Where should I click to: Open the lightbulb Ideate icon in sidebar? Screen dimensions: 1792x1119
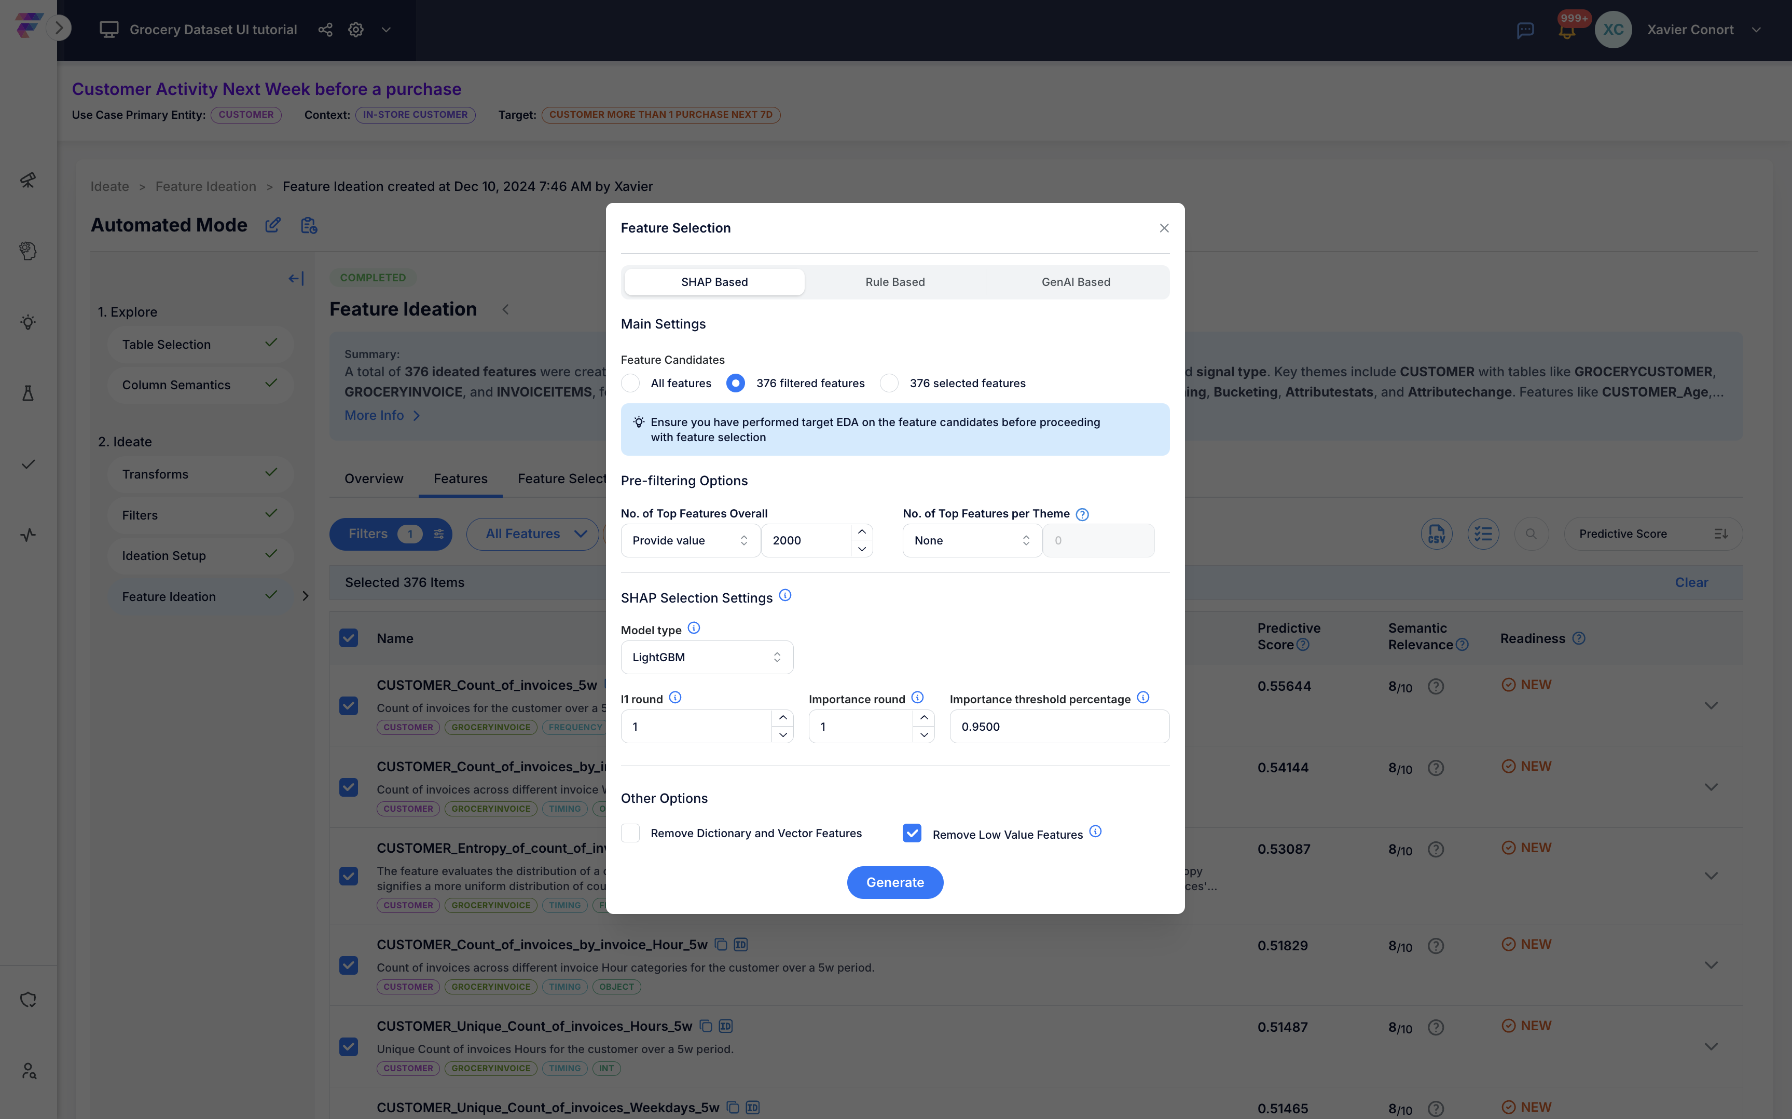pyautogui.click(x=28, y=322)
